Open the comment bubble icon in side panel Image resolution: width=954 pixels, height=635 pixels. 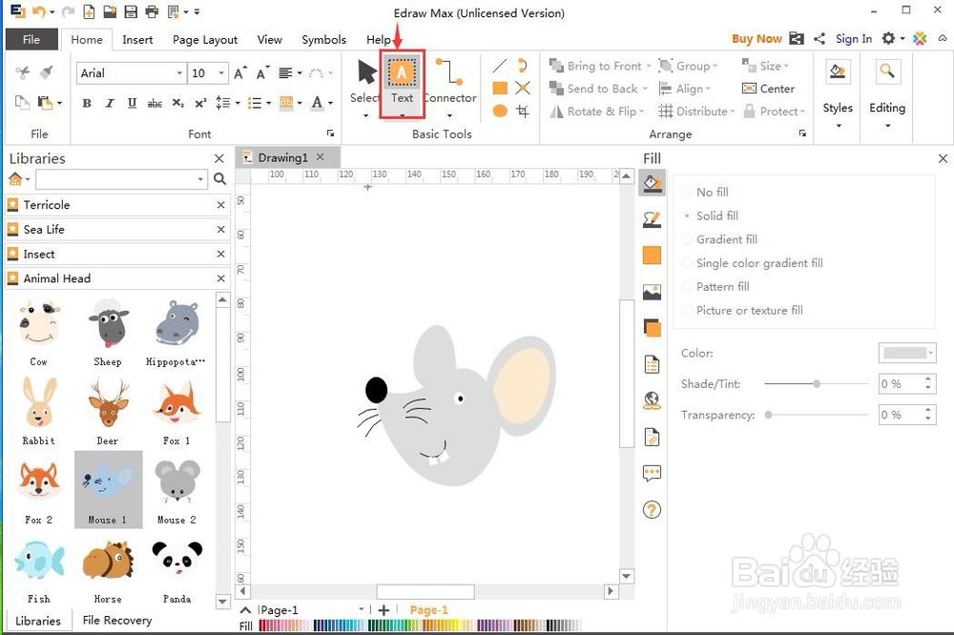[x=652, y=473]
